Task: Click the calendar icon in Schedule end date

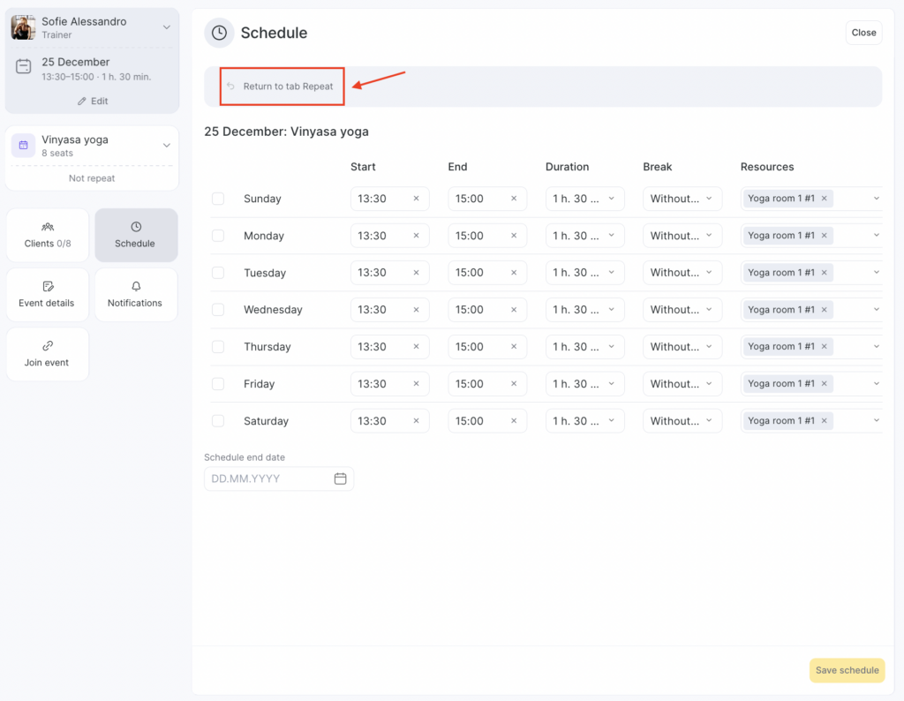Action: tap(340, 479)
